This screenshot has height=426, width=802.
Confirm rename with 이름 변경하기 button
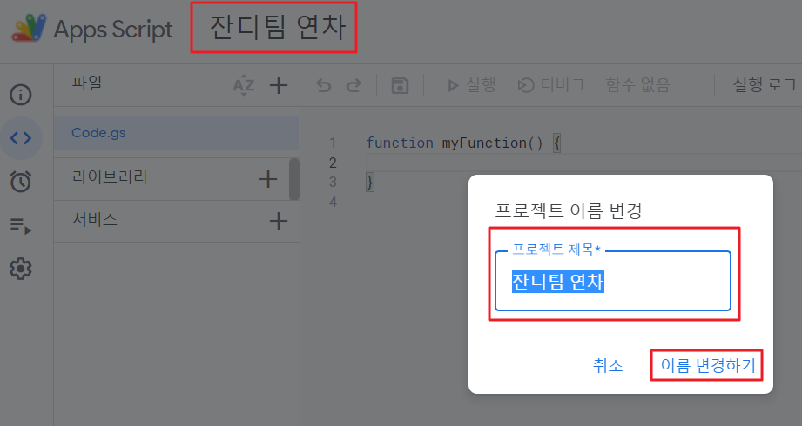point(707,366)
